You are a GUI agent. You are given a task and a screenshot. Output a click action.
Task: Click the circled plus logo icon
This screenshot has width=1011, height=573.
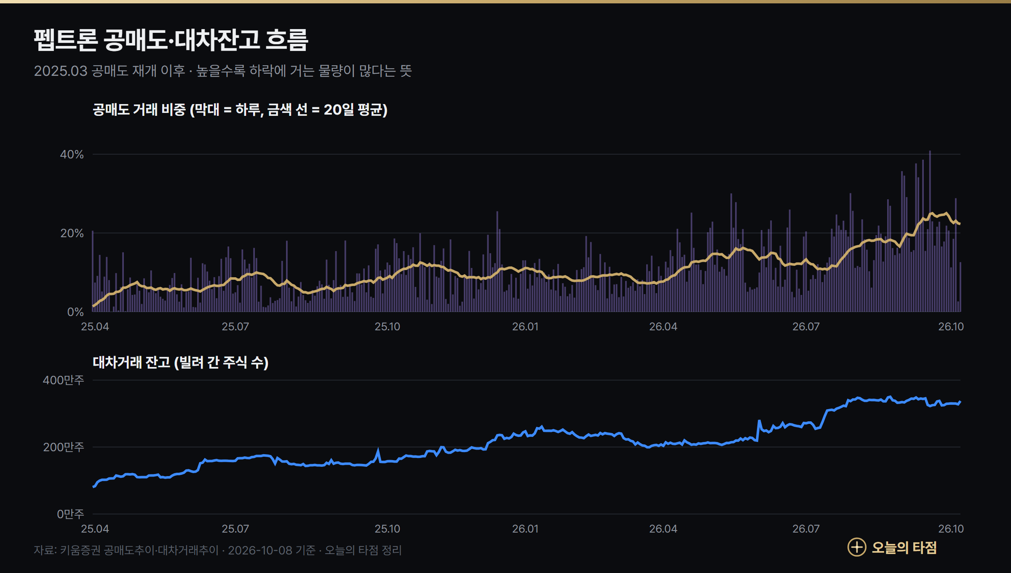[857, 547]
